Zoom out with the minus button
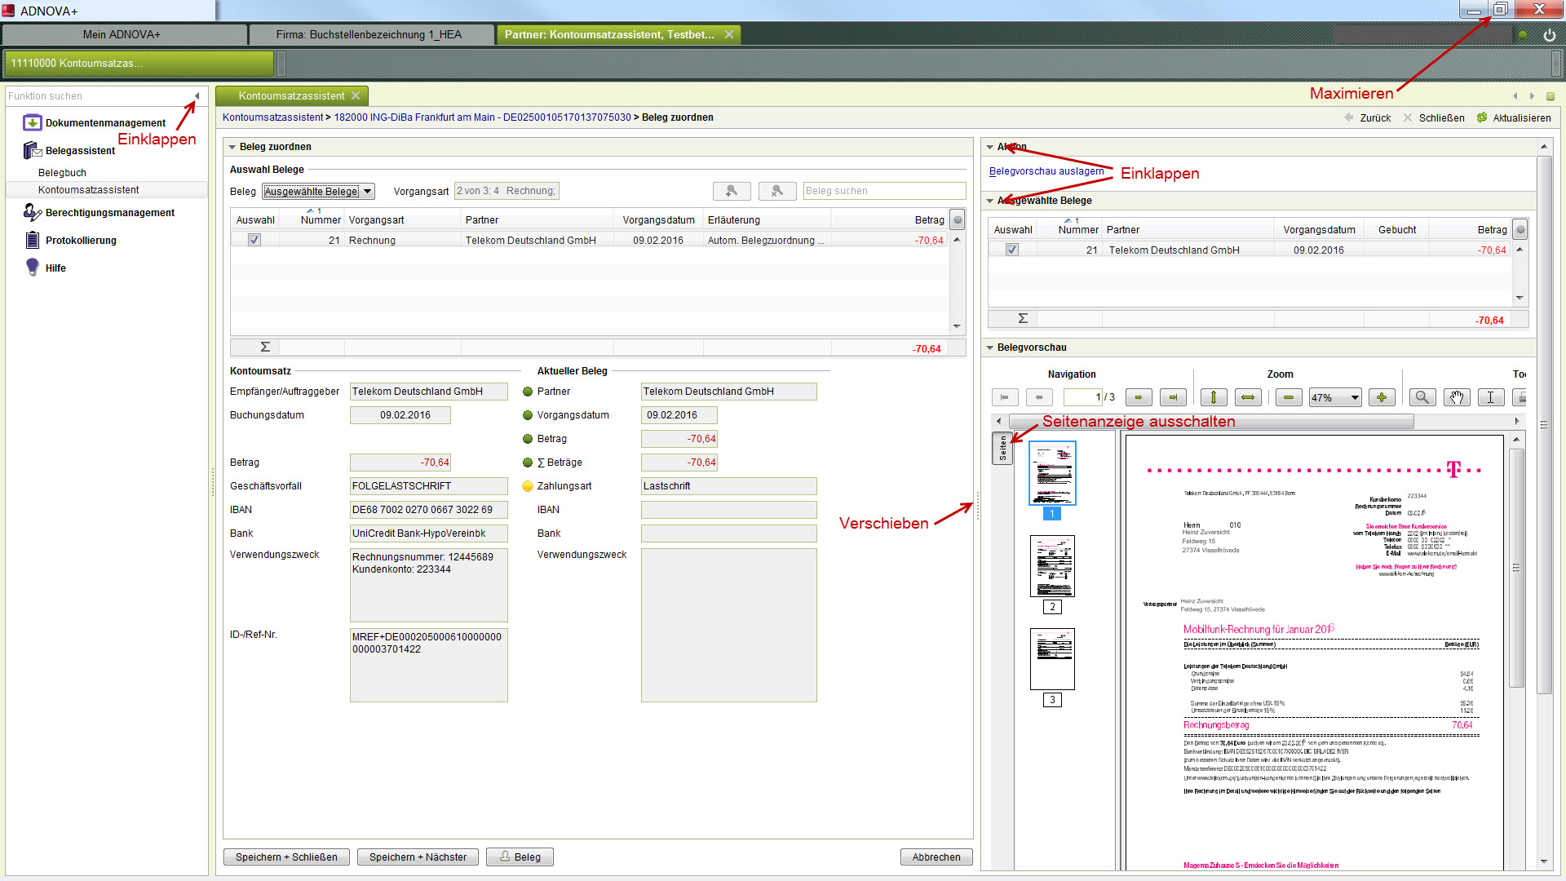This screenshot has height=881, width=1566. (1289, 397)
